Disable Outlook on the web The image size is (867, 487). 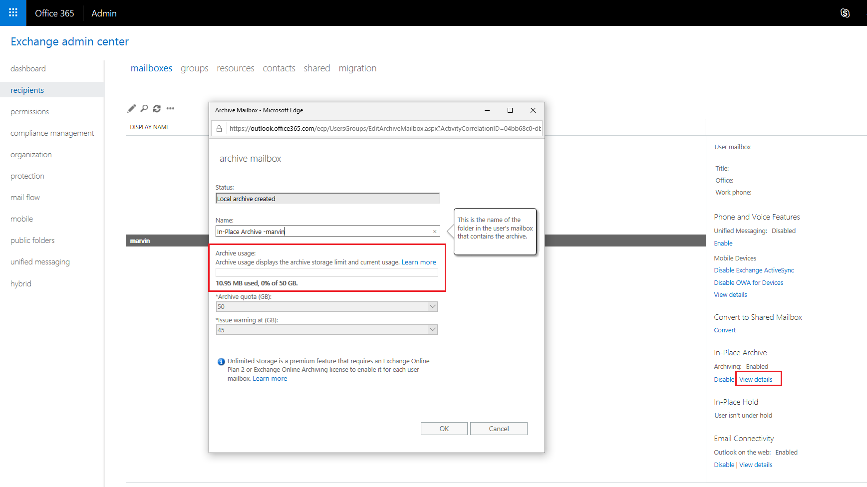(724, 465)
